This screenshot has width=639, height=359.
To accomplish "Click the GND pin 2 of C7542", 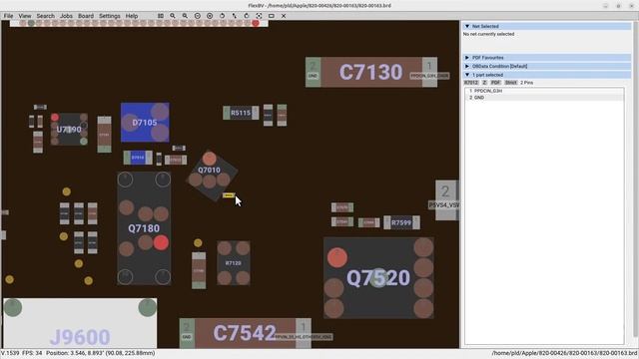I will [x=187, y=333].
